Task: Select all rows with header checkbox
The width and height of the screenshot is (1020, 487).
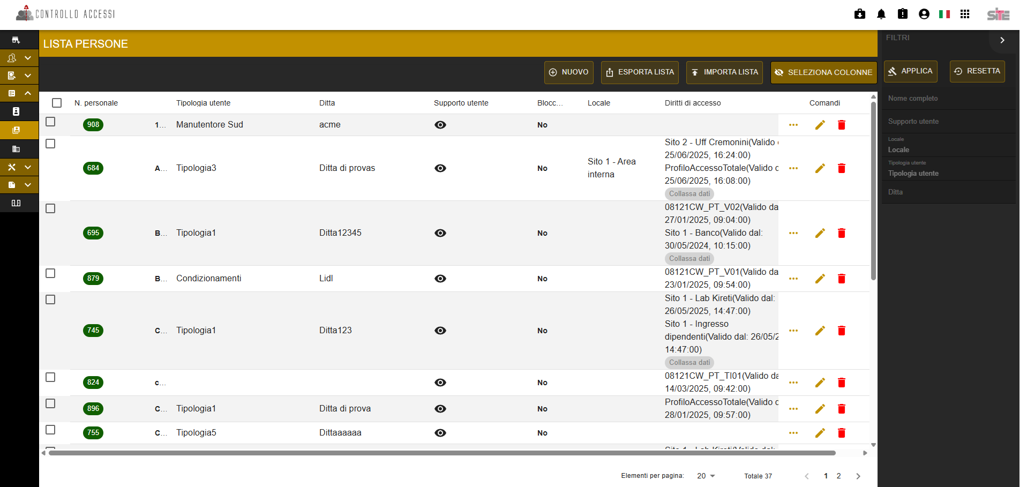Action: [57, 103]
